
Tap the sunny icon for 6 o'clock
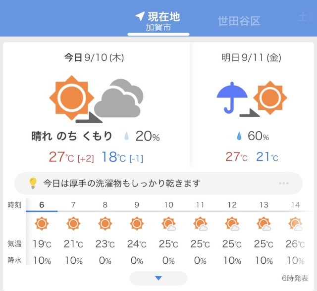pyautogui.click(x=42, y=224)
